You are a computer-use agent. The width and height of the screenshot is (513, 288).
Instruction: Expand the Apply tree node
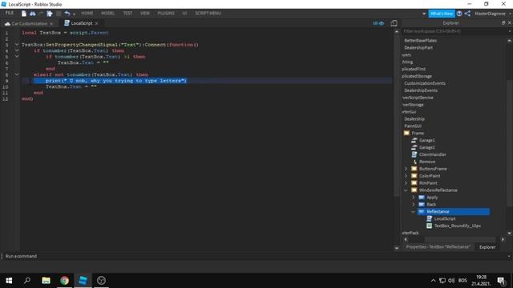[414, 198]
